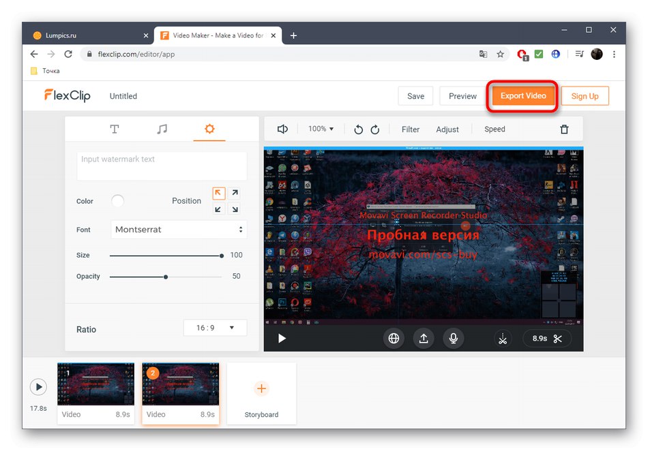Click the Opacity slider handle
The height and width of the screenshot is (451, 648).
pos(166,277)
